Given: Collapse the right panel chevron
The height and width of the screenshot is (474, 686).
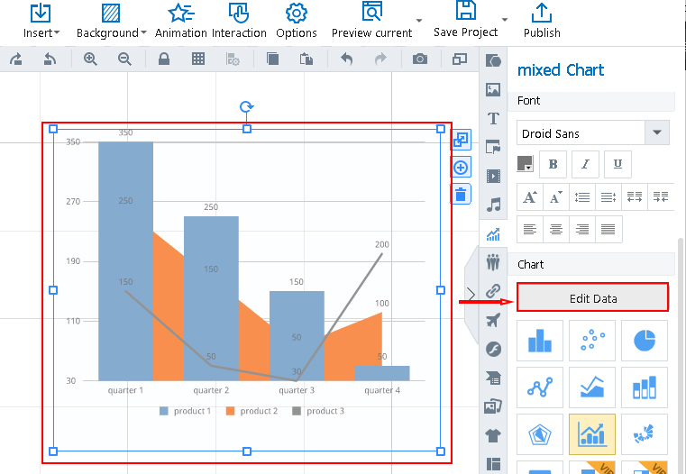Looking at the screenshot, I should pos(471,294).
